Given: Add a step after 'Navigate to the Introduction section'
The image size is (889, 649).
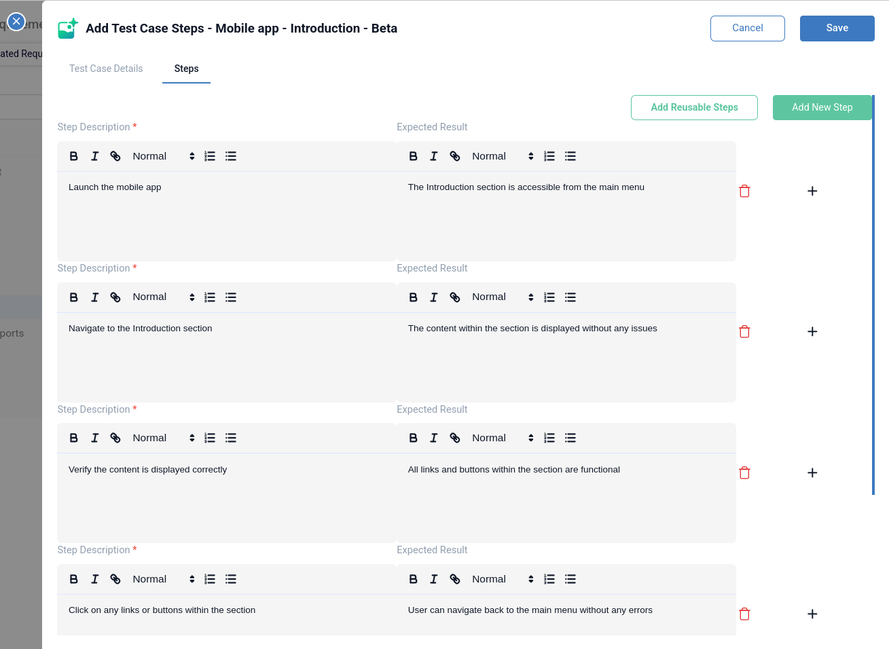Looking at the screenshot, I should coord(812,332).
